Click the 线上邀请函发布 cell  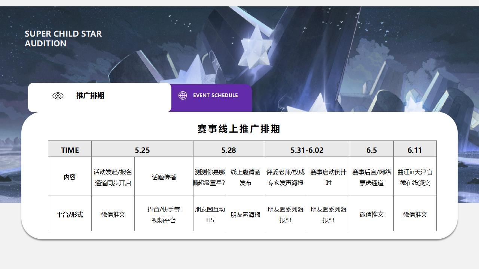tap(245, 176)
